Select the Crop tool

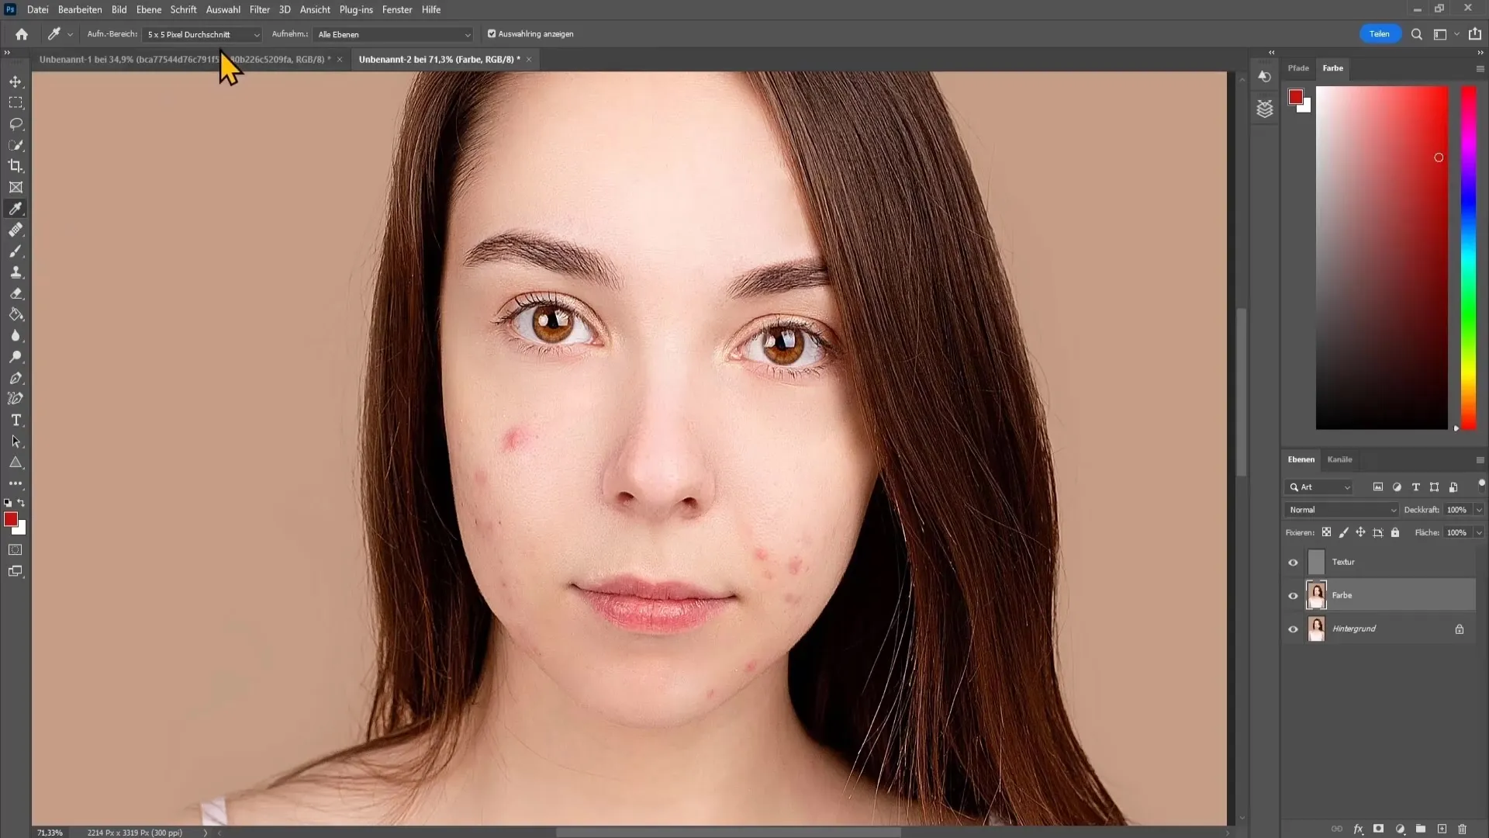[14, 166]
